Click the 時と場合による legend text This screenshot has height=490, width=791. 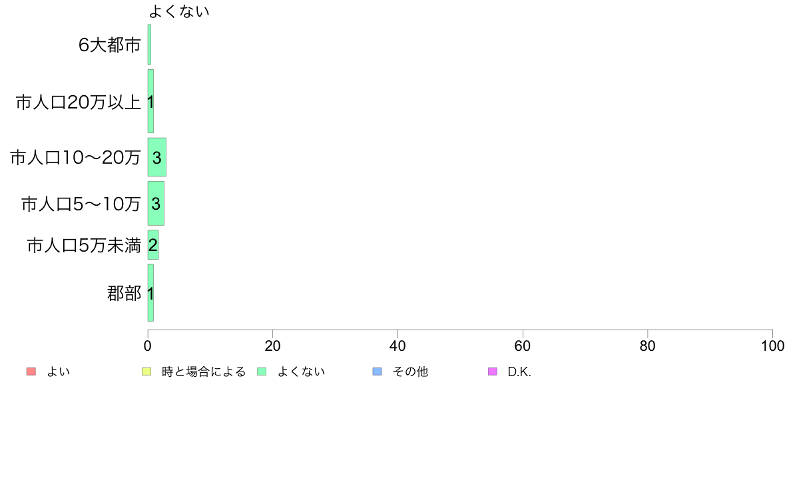pos(204,372)
